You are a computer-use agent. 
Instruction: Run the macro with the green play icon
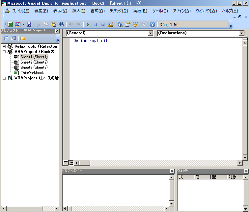(88, 24)
